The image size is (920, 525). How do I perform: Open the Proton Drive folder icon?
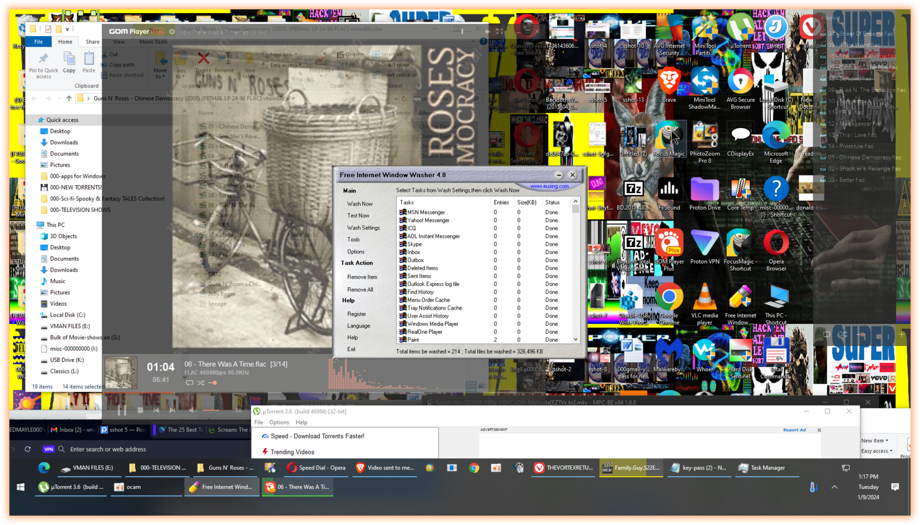pos(704,193)
